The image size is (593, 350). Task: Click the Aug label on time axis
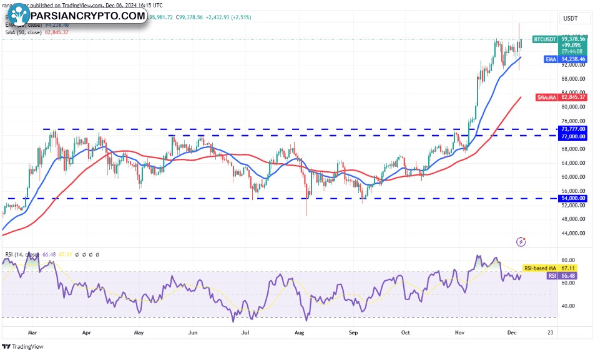(299, 333)
